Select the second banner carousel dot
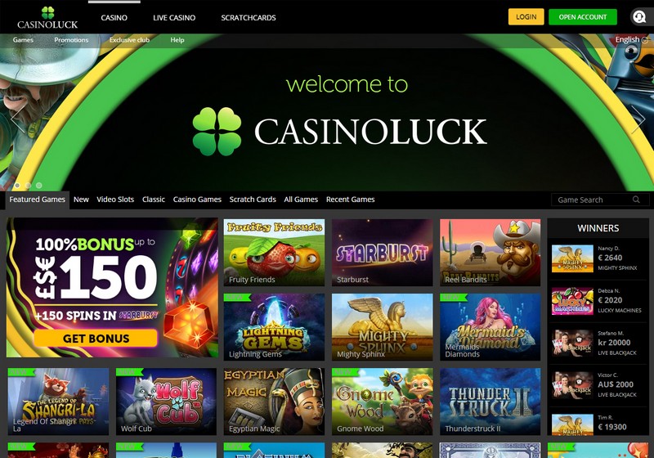This screenshot has height=458, width=654. point(28,185)
